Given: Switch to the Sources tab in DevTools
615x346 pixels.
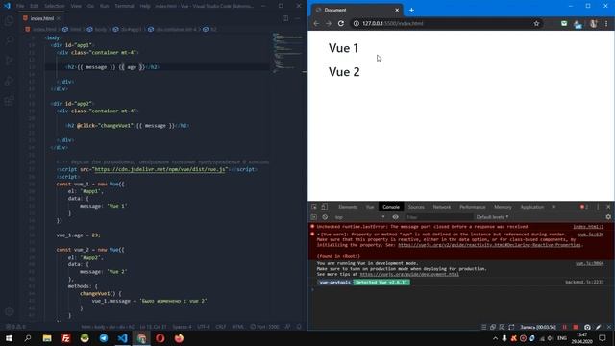Looking at the screenshot, I should click(x=416, y=207).
